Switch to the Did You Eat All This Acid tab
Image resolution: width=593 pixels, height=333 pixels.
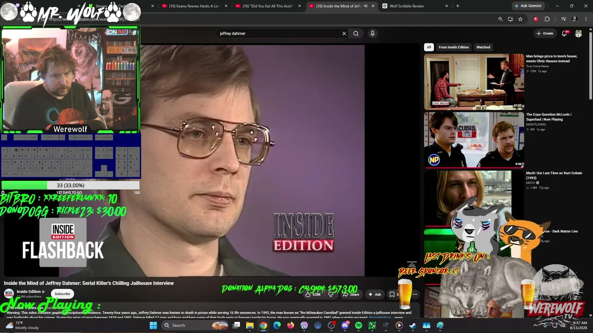coord(268,6)
